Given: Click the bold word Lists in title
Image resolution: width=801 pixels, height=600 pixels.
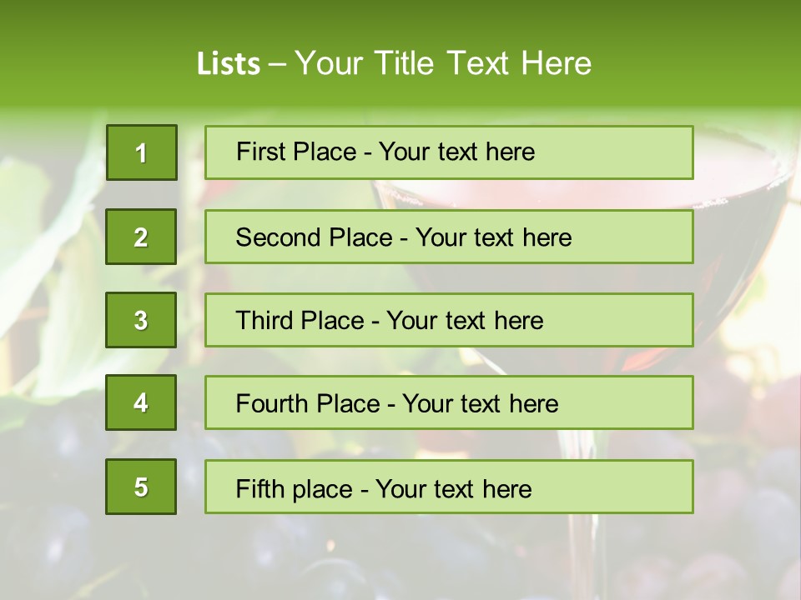Looking at the screenshot, I should [229, 64].
